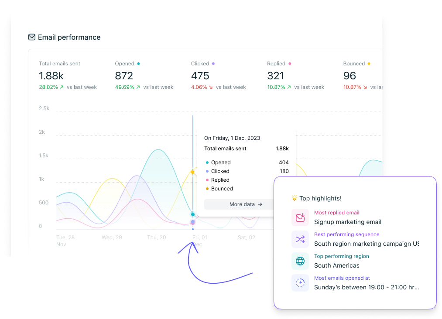442x319 pixels.
Task: Click the green up arrow under Opened
Action: pyautogui.click(x=138, y=87)
